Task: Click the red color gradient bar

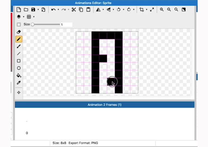Action: (11, 42)
